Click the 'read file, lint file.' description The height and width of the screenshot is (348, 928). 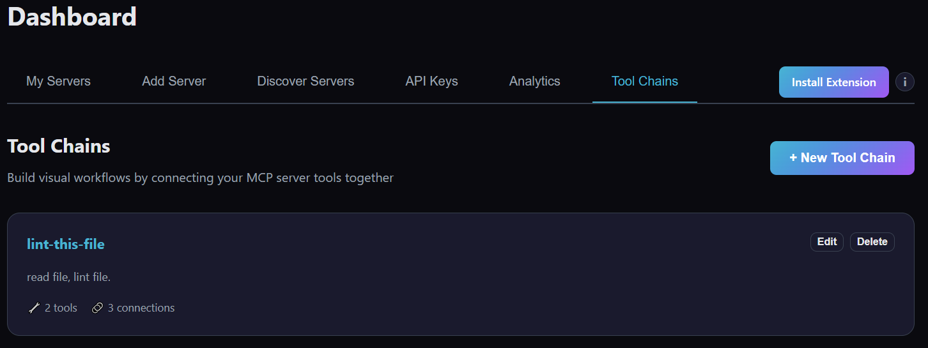point(69,277)
